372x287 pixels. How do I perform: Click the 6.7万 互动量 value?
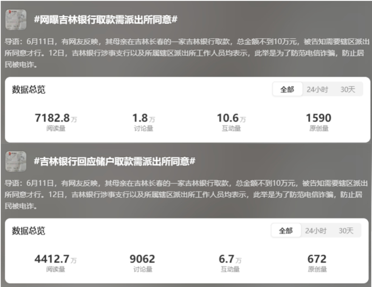230,259
